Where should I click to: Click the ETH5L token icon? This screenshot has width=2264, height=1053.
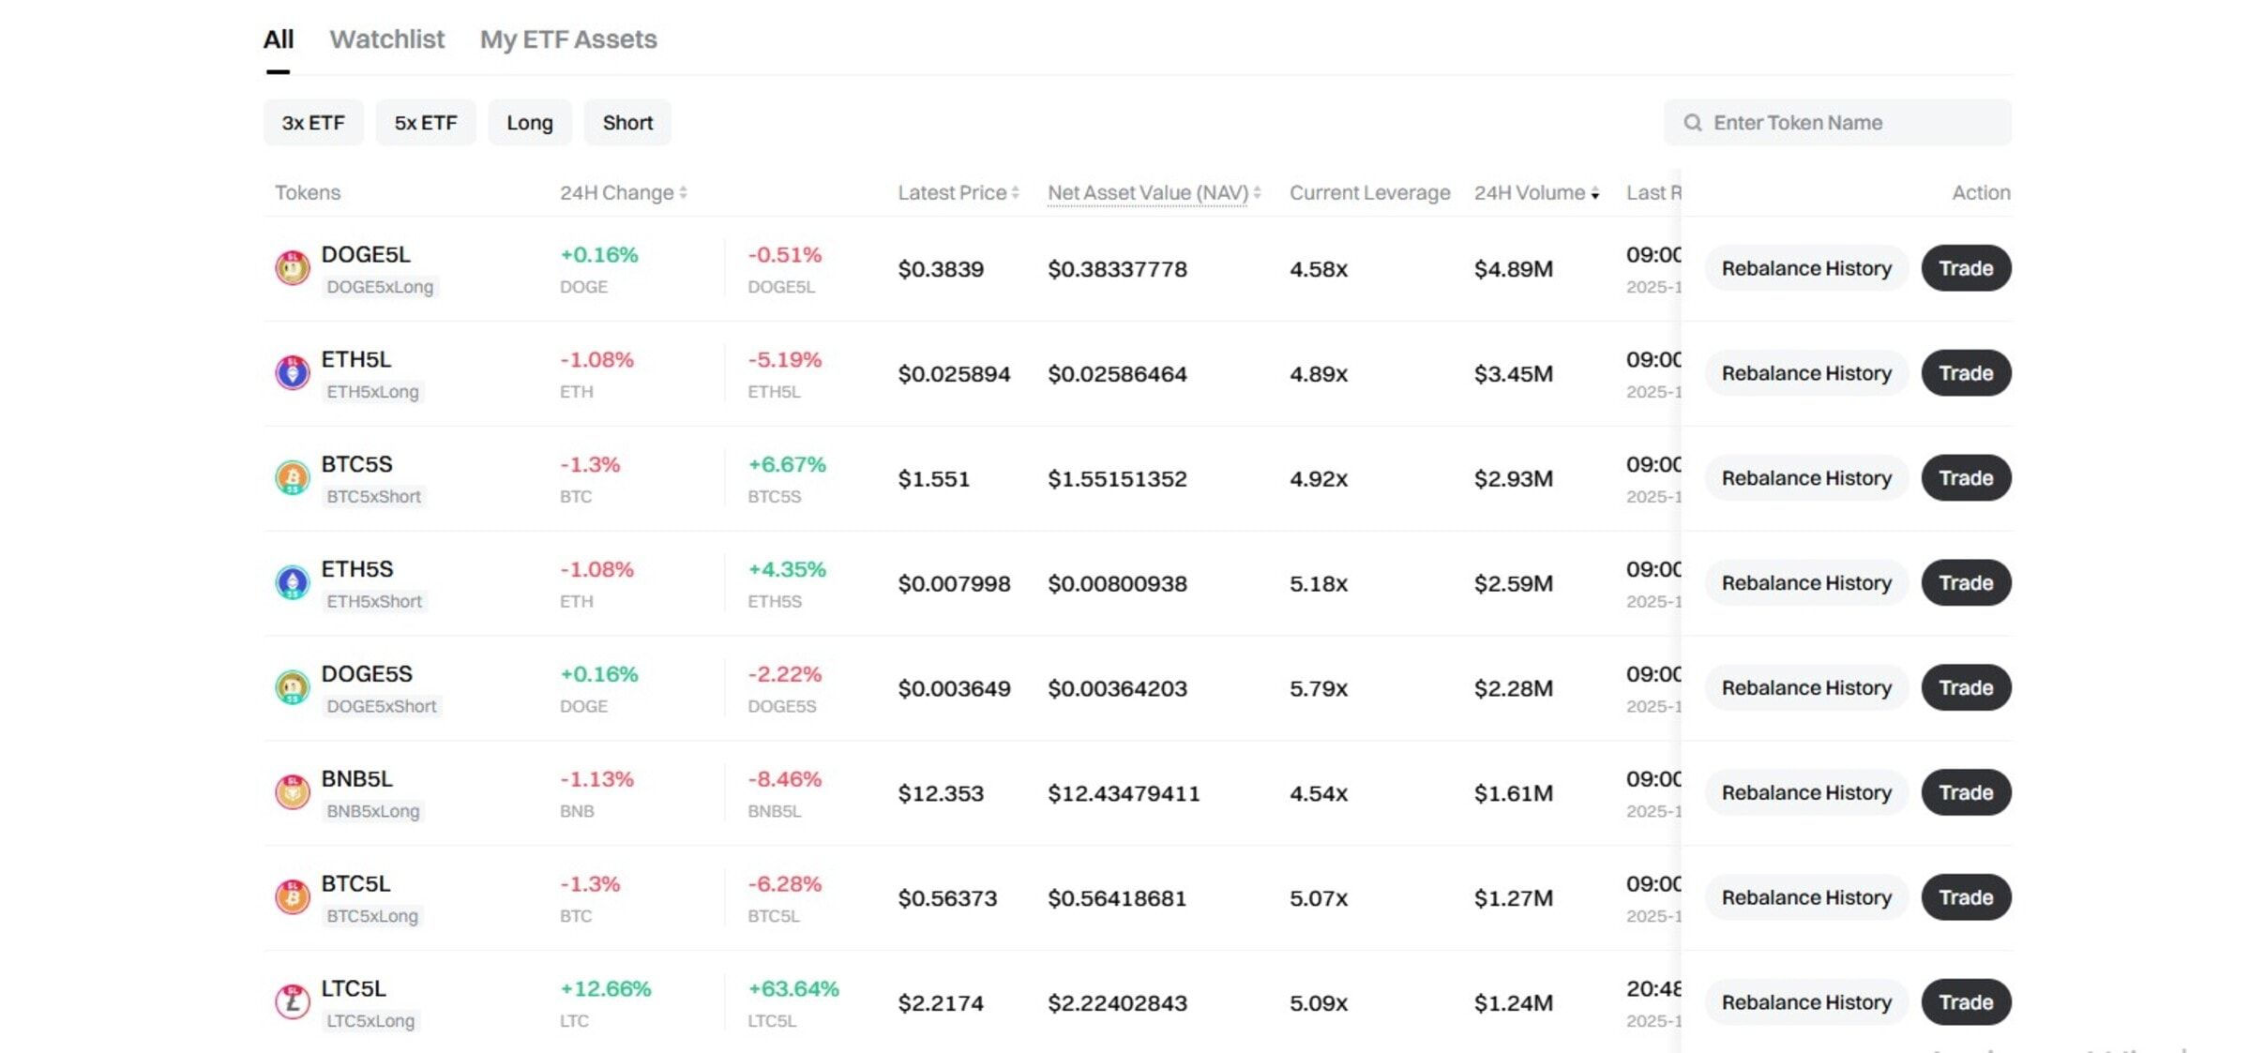pyautogui.click(x=292, y=373)
